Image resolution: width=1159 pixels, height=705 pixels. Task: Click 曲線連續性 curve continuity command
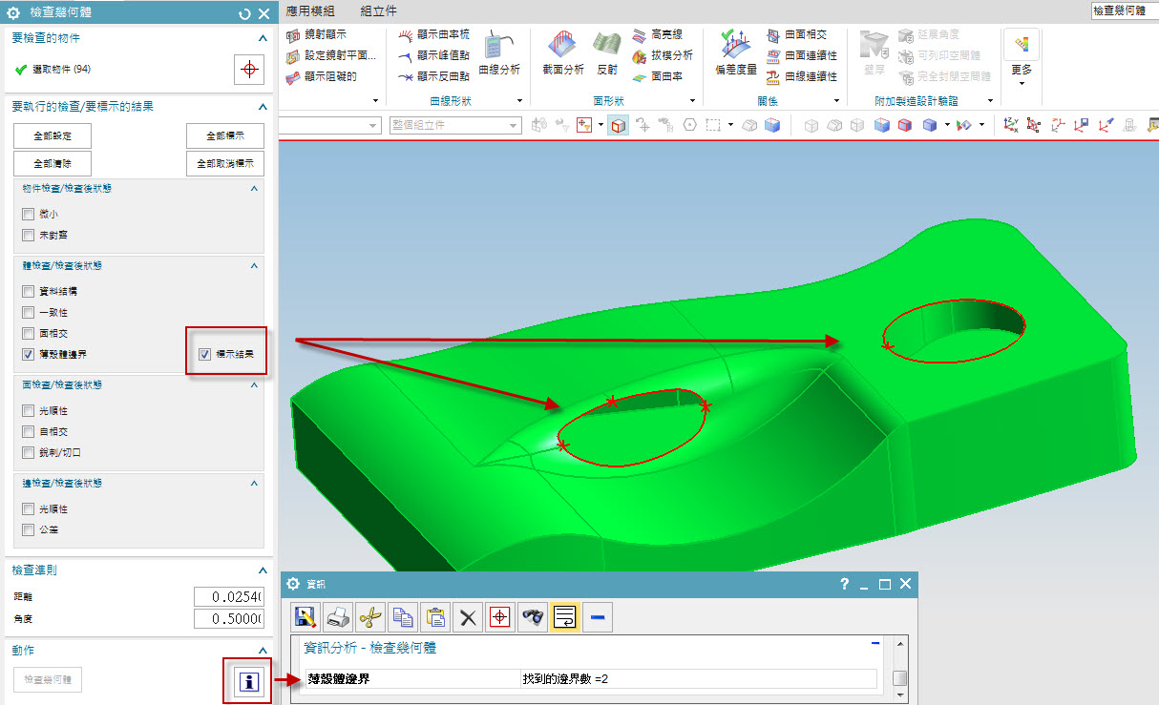click(x=802, y=76)
